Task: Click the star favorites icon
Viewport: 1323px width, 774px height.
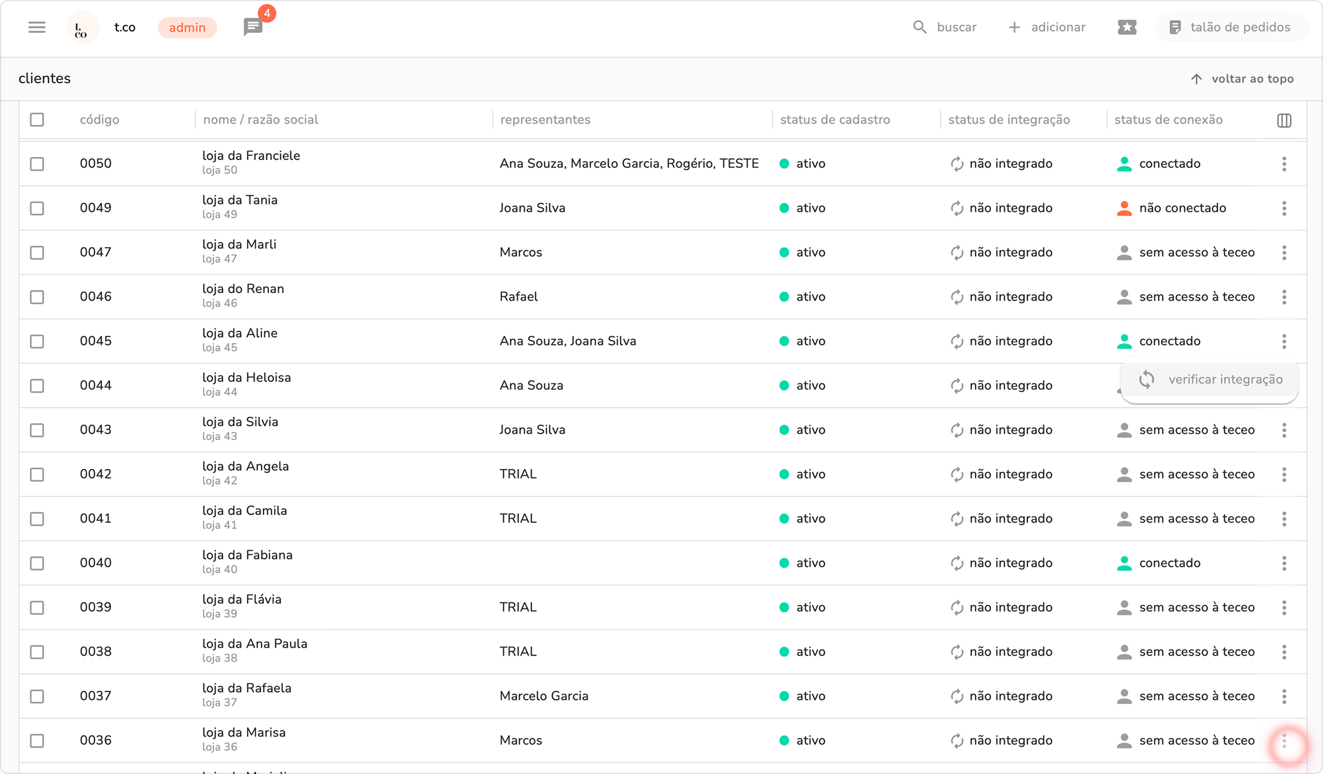Action: click(x=1126, y=27)
